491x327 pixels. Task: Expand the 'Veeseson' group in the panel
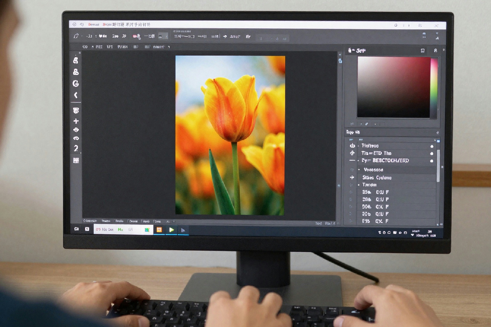[x=359, y=170]
